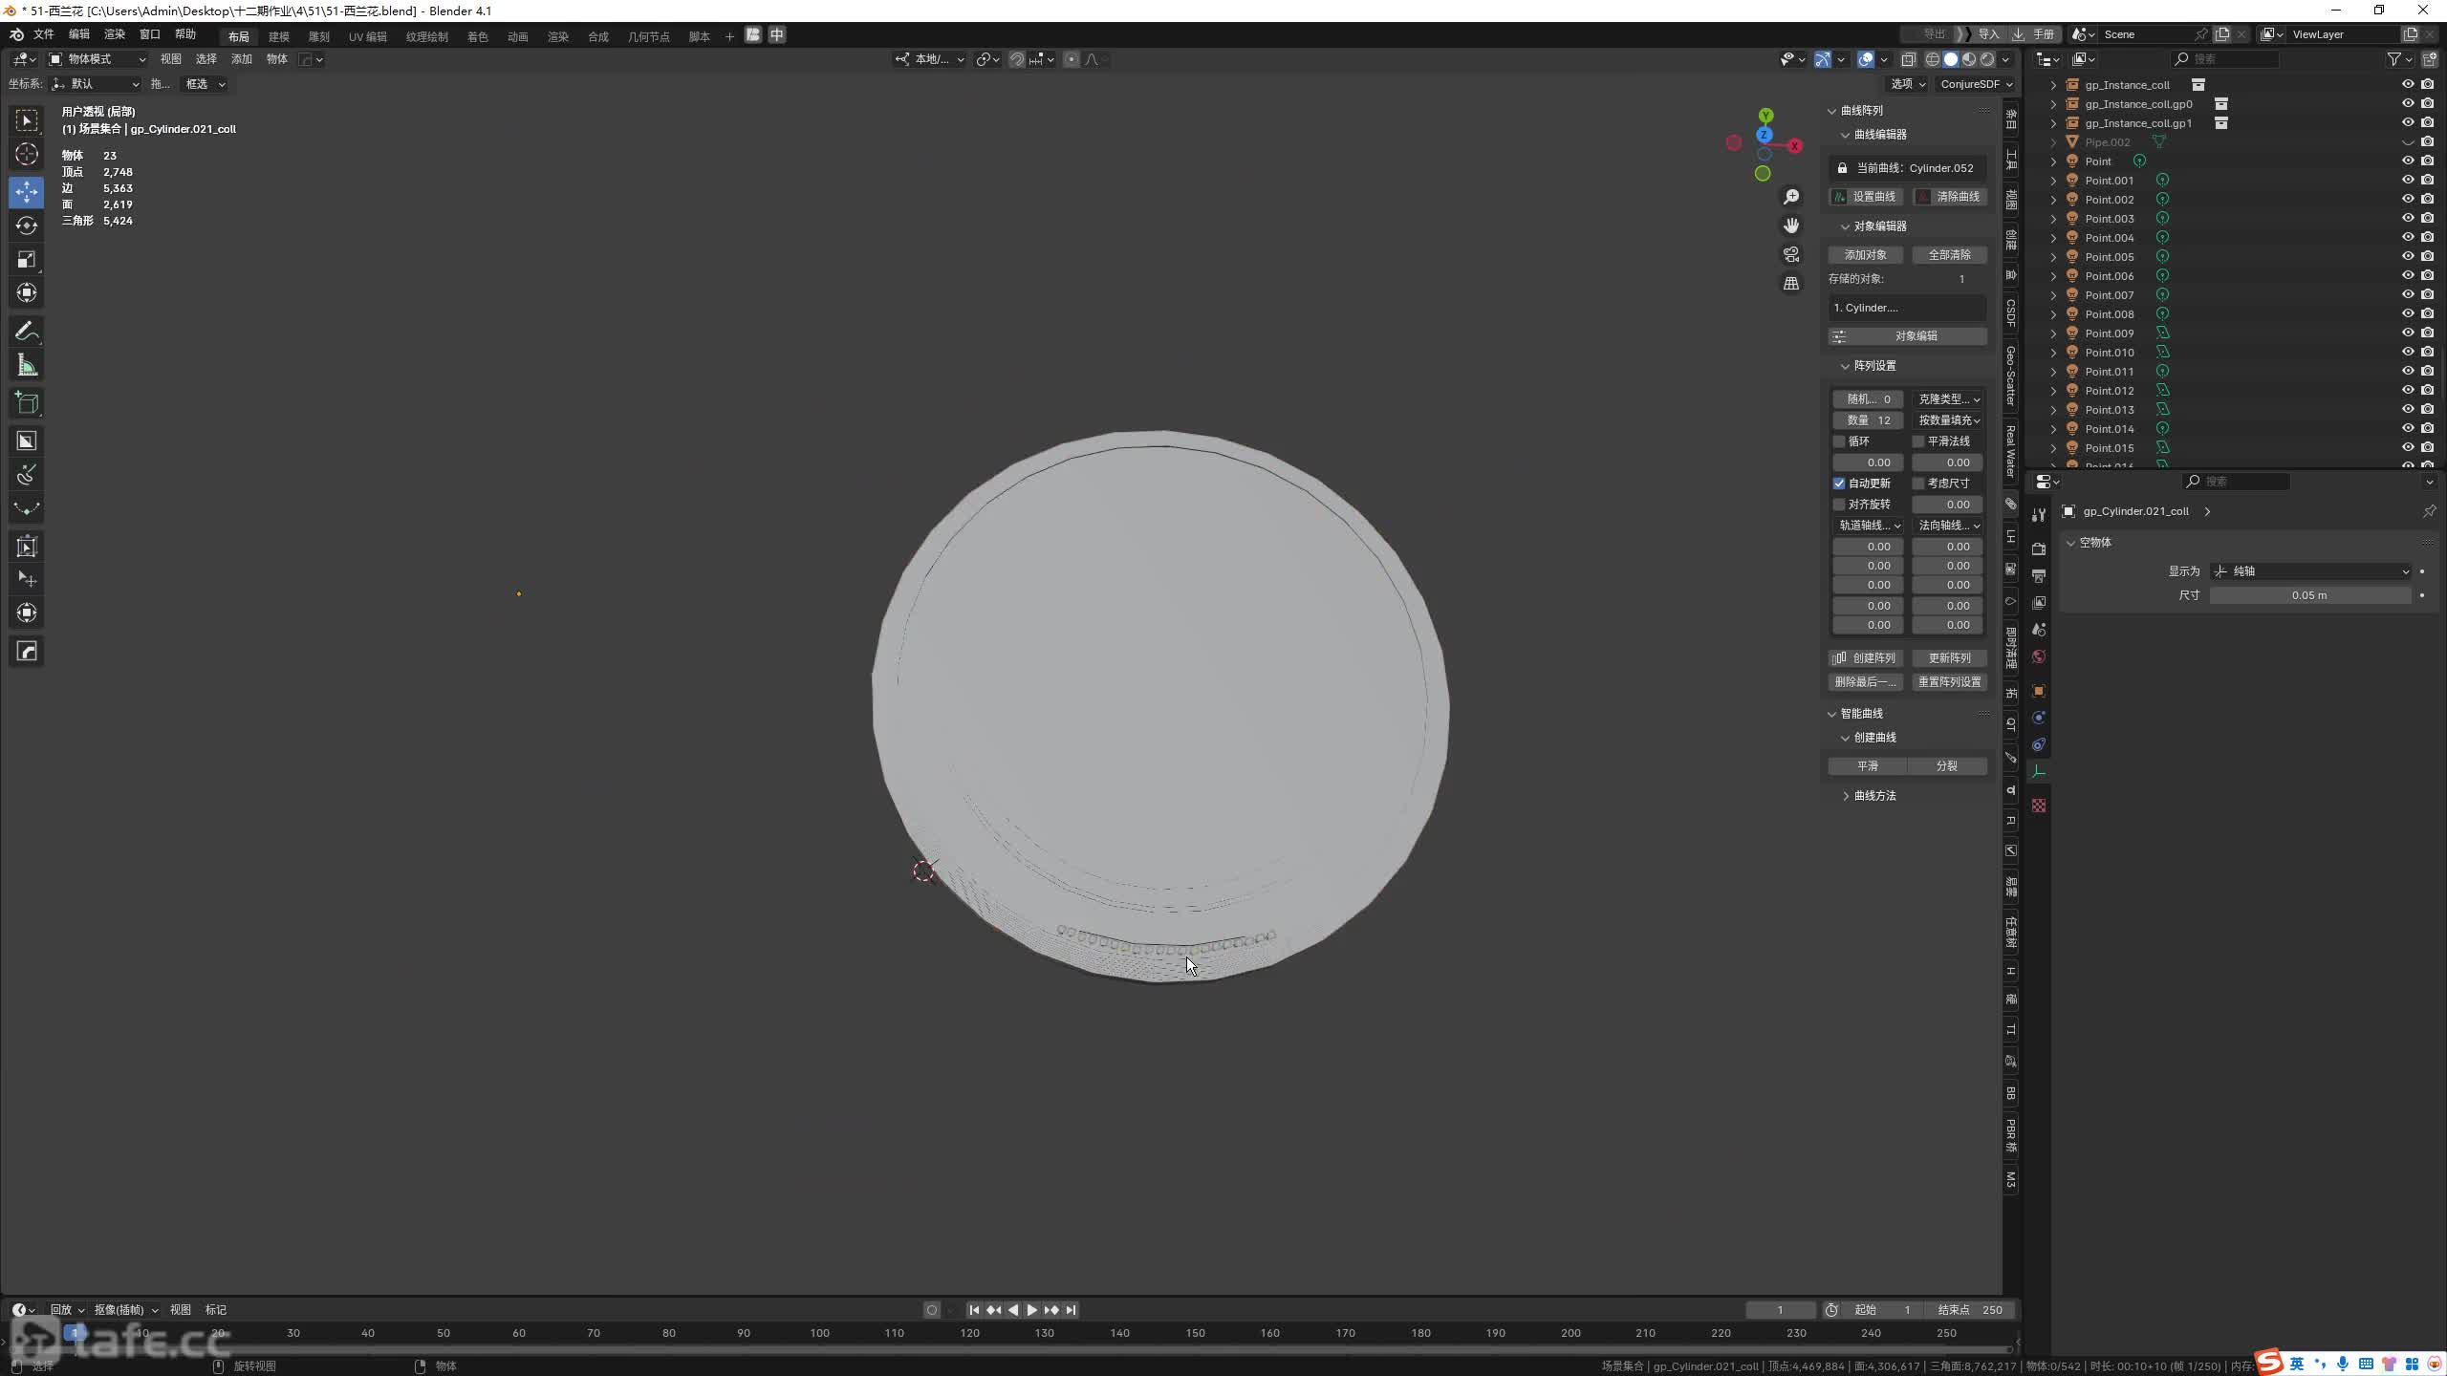Select the Rotate tool in toolbar
This screenshot has height=1376, width=2447.
click(27, 226)
